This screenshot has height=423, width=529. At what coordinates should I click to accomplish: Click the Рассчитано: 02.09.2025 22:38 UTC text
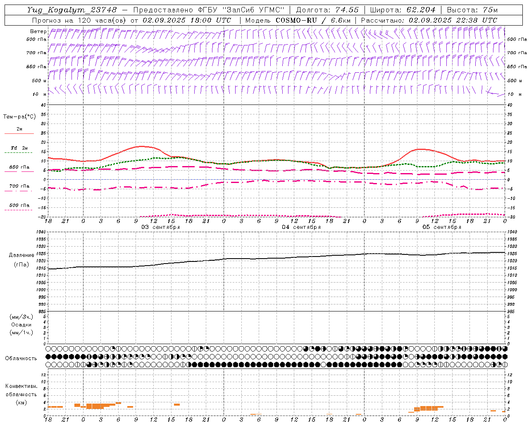tap(429, 20)
